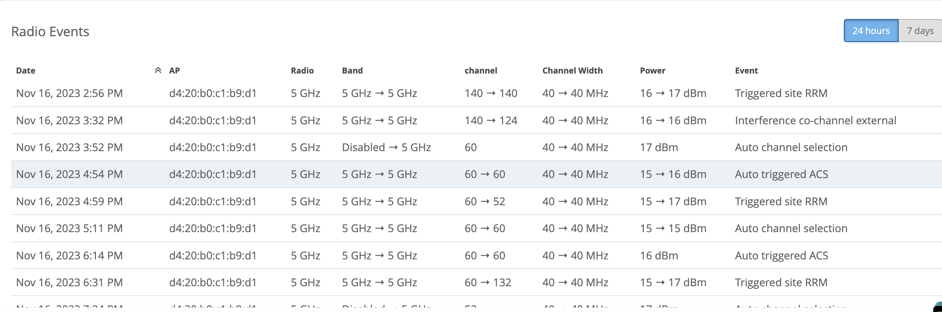Click the AP column header
The image size is (942, 312).
174,71
